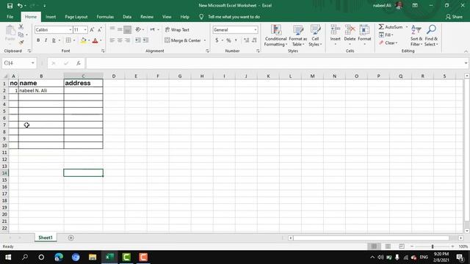Screen dimensions: 470x264
Task: Click the Increase Indent icon
Action: tap(145, 40)
